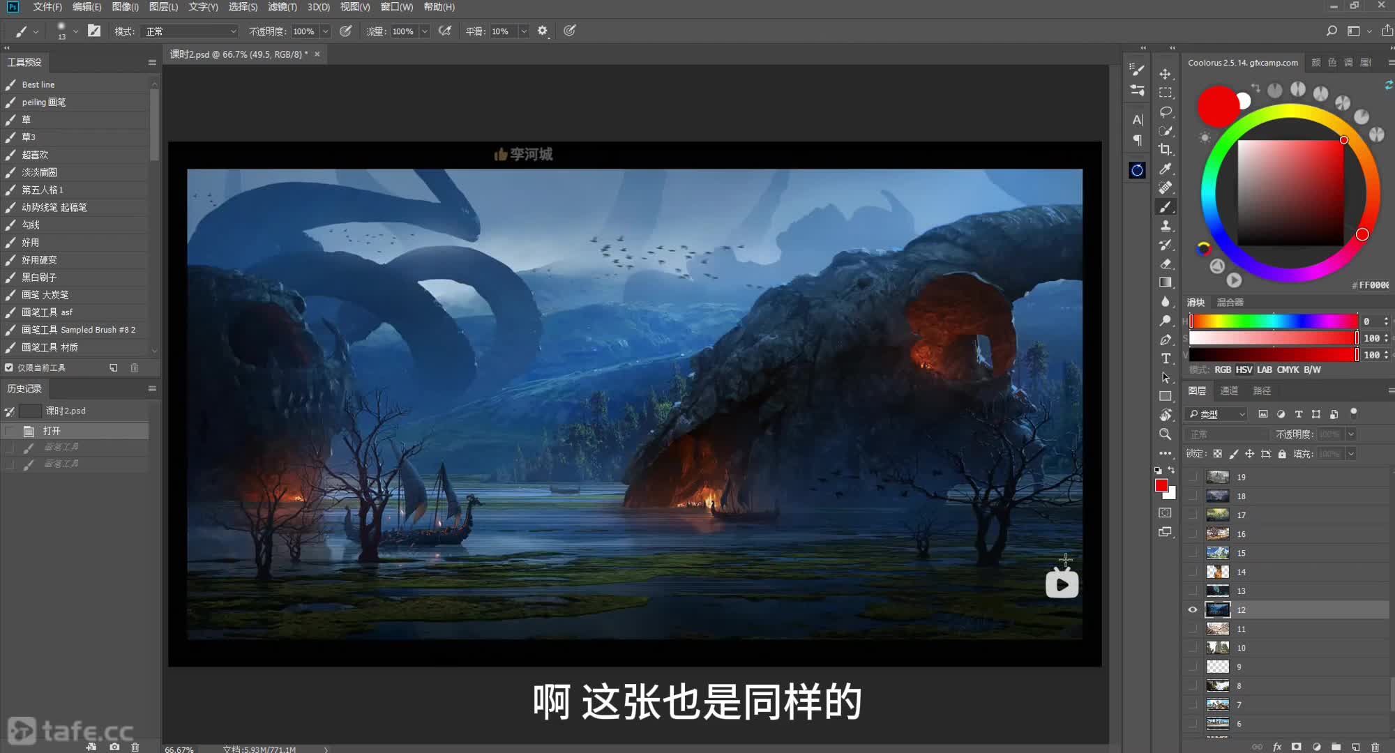Open smoothing 平滑 dropdown arrow
1395x753 pixels.
[x=523, y=31]
